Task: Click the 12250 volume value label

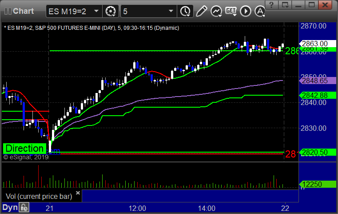Action: (x=318, y=184)
